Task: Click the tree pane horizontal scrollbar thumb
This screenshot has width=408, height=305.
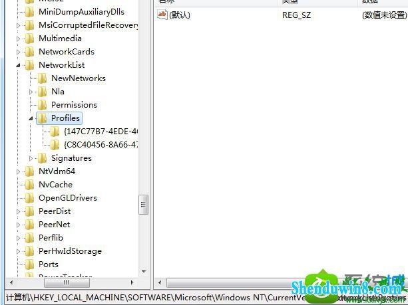Action: click(67, 282)
